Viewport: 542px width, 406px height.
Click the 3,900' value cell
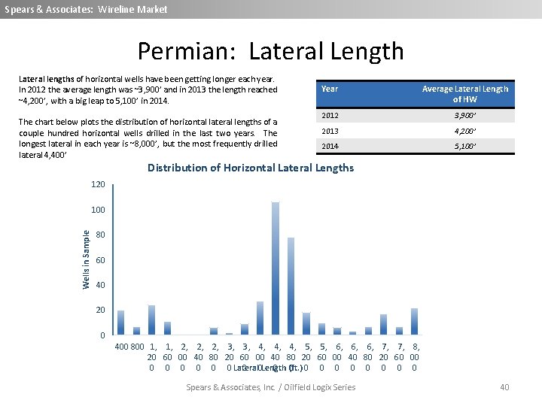(x=465, y=115)
